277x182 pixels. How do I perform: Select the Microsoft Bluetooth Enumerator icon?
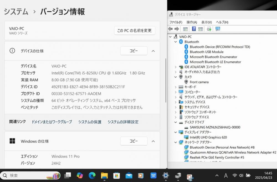click(186, 57)
